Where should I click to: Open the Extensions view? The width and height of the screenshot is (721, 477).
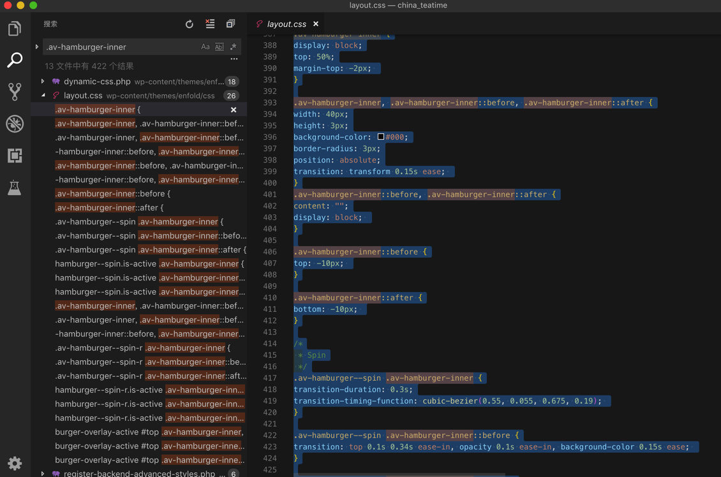(x=15, y=156)
